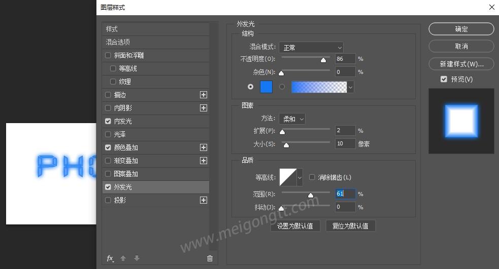Click the 杂色 value field showing 0

click(x=345, y=72)
